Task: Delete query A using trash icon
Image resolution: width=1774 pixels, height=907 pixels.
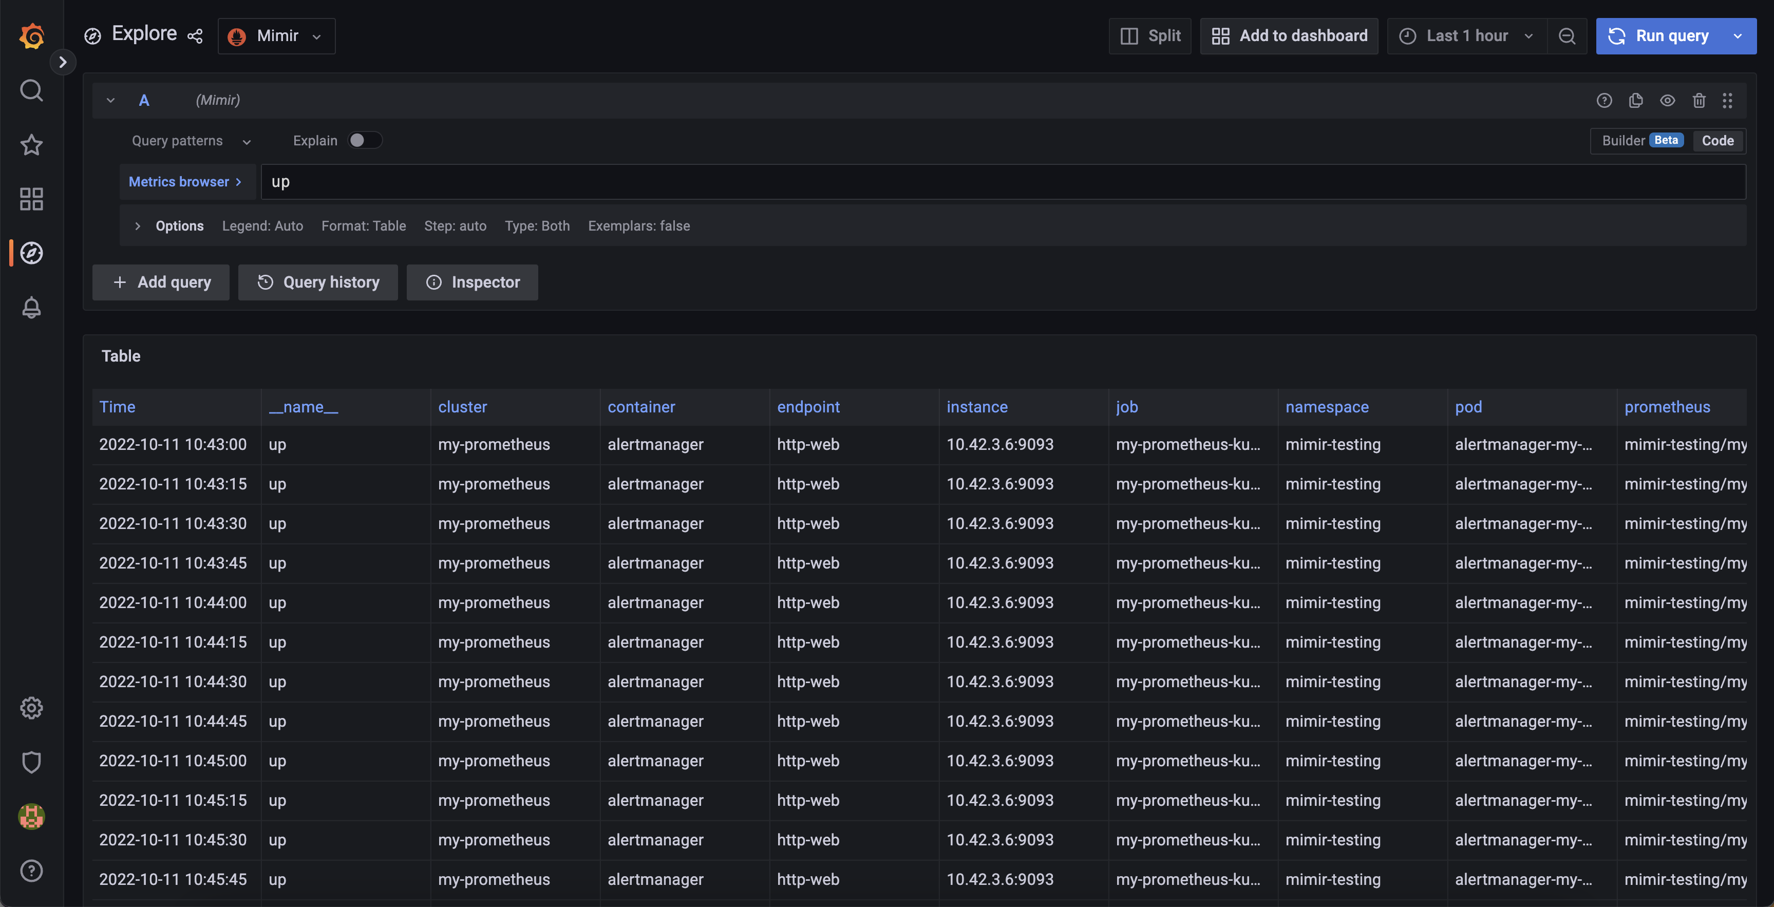Action: [x=1699, y=101]
